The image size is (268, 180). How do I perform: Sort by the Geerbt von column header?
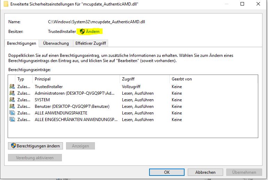[x=214, y=79]
